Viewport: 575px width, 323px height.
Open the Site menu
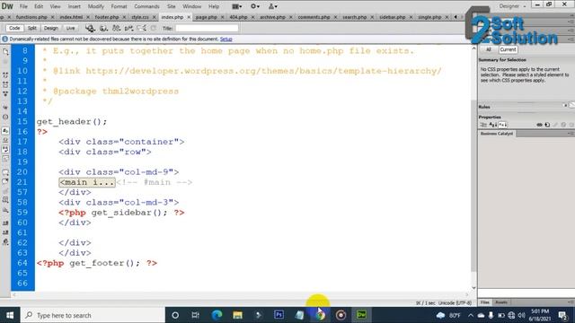pyautogui.click(x=172, y=6)
